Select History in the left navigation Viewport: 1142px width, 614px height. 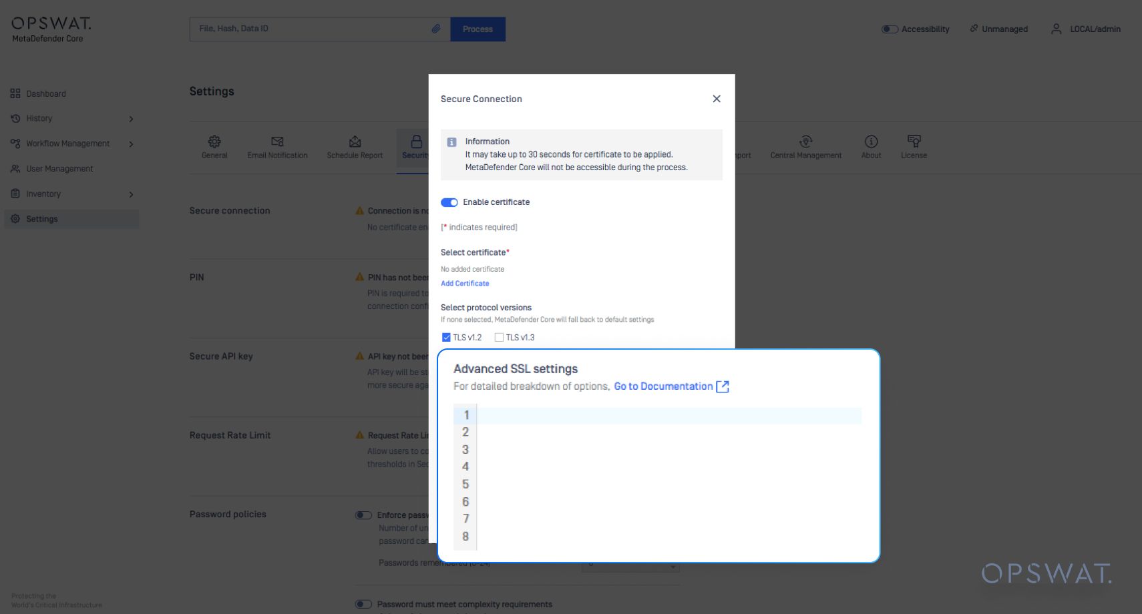click(39, 118)
